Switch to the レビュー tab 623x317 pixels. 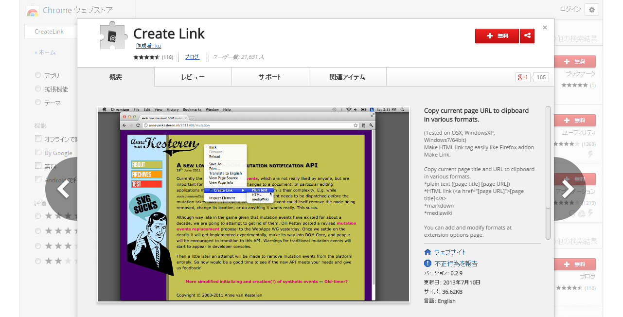pyautogui.click(x=193, y=77)
